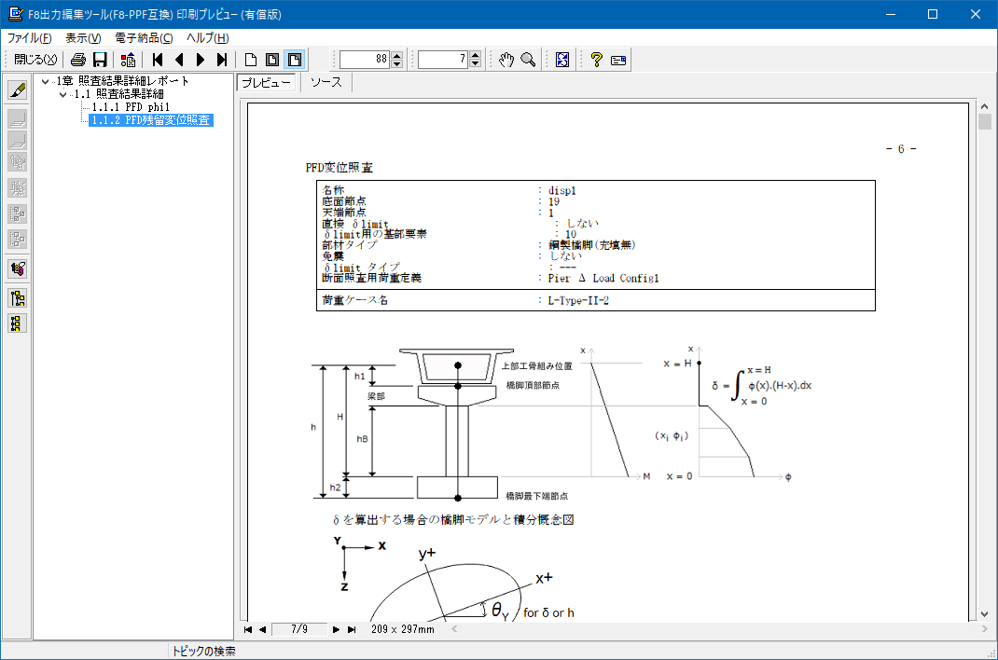Collapse the 1.1 照査結果詳細 tree node
The height and width of the screenshot is (660, 998).
[63, 94]
